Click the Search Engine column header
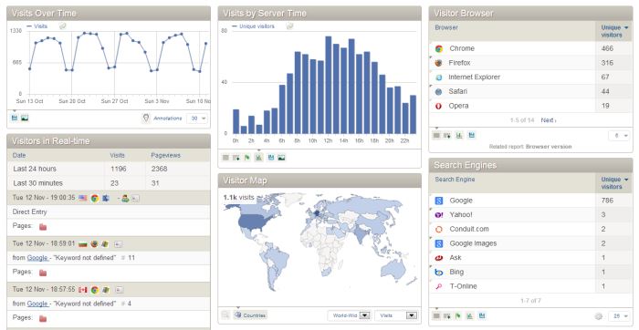Viewport: 639px width, 330px height. [x=455, y=180]
